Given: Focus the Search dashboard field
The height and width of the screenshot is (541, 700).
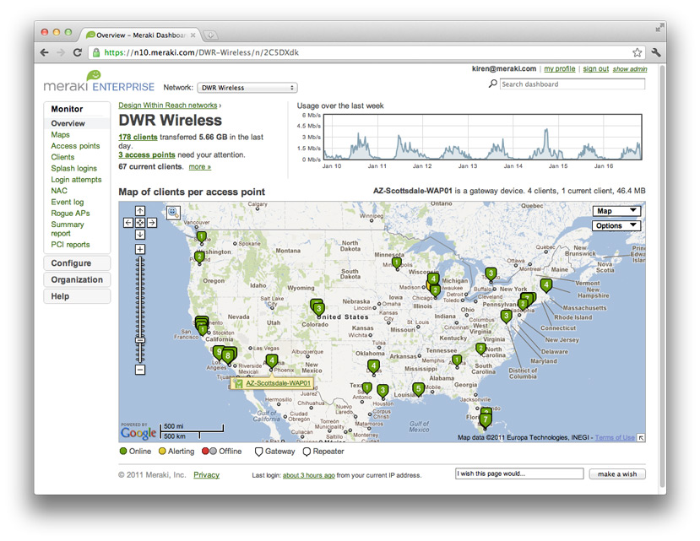Looking at the screenshot, I should click(572, 84).
